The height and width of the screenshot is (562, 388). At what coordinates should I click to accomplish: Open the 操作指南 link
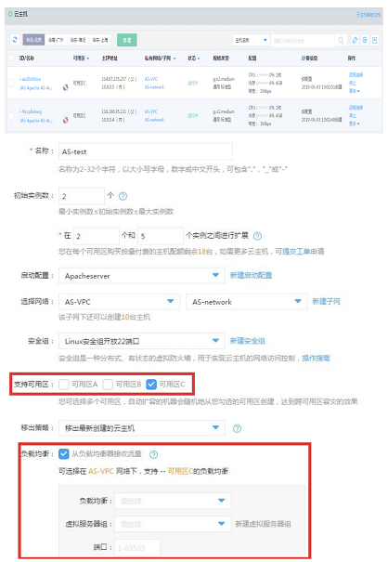316,358
